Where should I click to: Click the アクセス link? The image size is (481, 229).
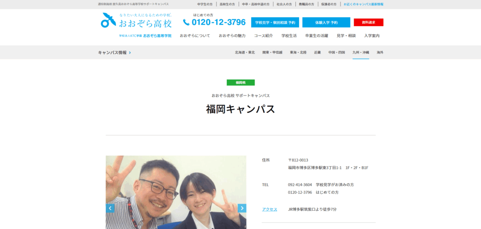tap(270, 209)
